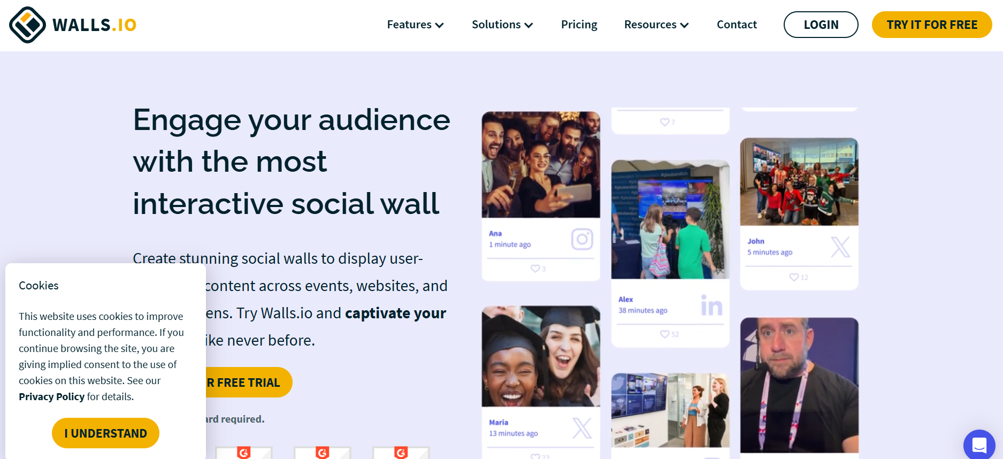Image resolution: width=1003 pixels, height=459 pixels.
Task: Click the 'Ana' author name
Action: coord(495,233)
